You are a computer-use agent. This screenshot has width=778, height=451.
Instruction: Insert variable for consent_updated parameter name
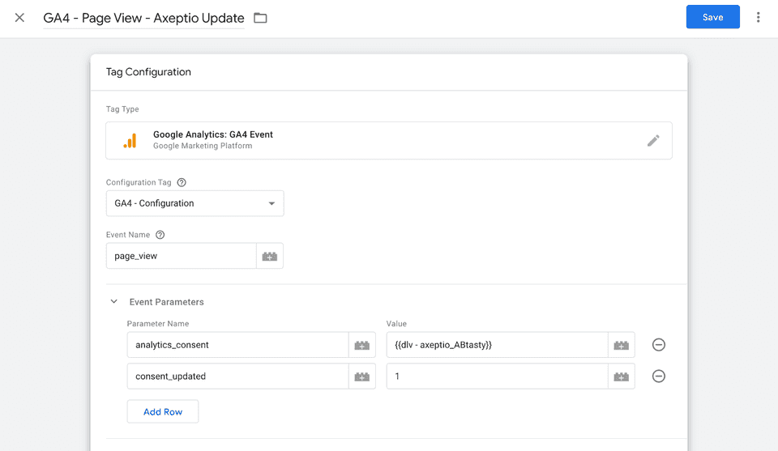point(362,377)
